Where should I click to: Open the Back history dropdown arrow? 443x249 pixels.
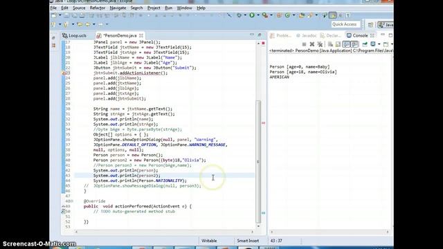(94, 25)
